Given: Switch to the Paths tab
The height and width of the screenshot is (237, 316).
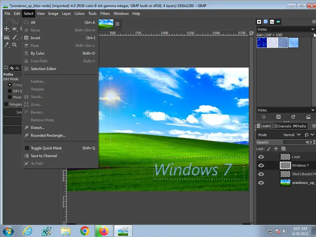Looking at the screenshot, I should 299,126.
